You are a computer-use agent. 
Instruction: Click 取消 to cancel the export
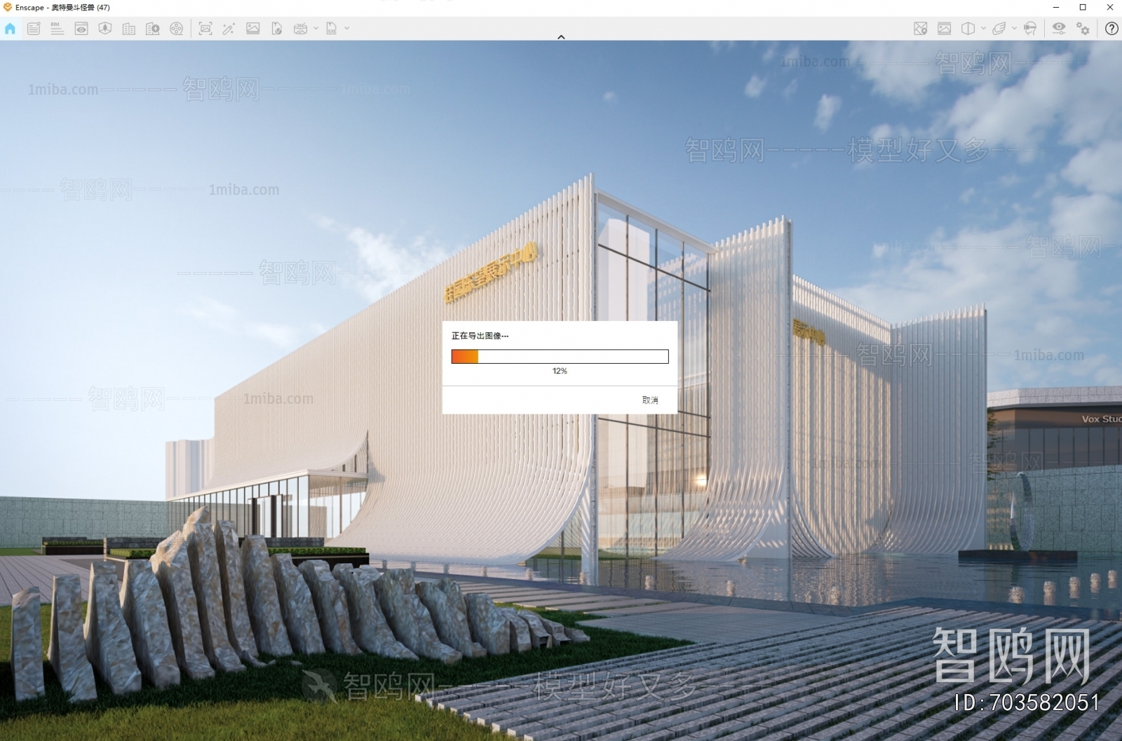[650, 400]
